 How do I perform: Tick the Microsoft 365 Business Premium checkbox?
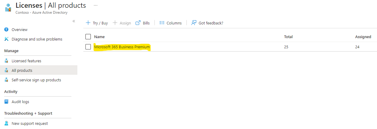click(x=88, y=47)
